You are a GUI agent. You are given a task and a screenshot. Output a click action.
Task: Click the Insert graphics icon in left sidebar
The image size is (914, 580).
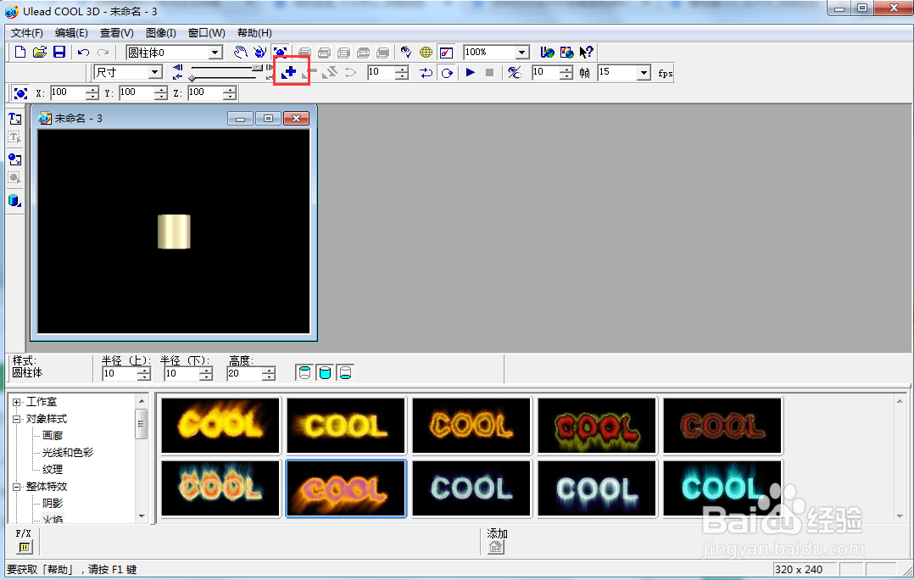[14, 159]
